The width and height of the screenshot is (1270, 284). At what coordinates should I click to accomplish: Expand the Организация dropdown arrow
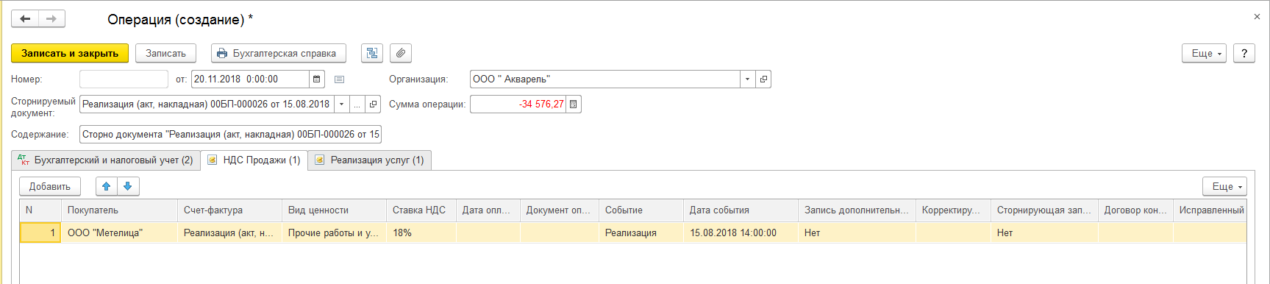748,79
